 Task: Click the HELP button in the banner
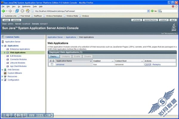coord(173,20)
